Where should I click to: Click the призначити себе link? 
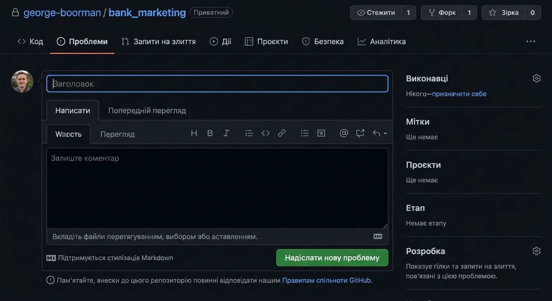(459, 94)
